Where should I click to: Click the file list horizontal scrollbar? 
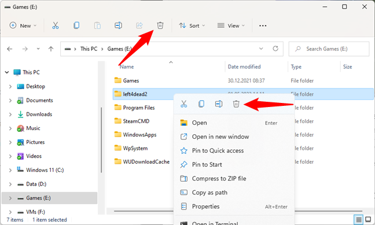(x=238, y=211)
